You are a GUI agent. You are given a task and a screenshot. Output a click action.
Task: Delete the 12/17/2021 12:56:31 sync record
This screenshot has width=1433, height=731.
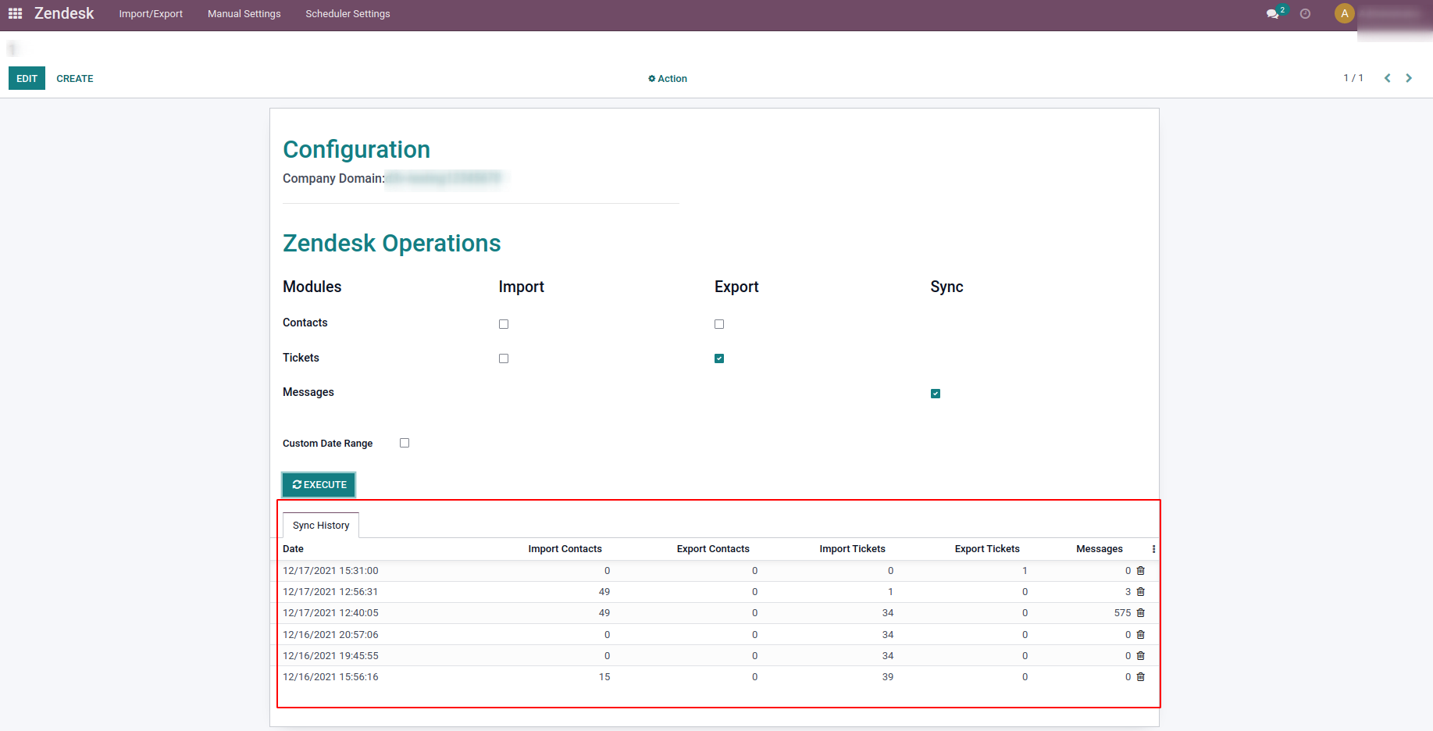tap(1140, 592)
